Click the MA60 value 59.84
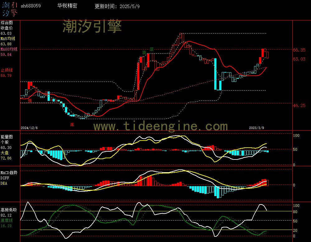 coord(6,54)
